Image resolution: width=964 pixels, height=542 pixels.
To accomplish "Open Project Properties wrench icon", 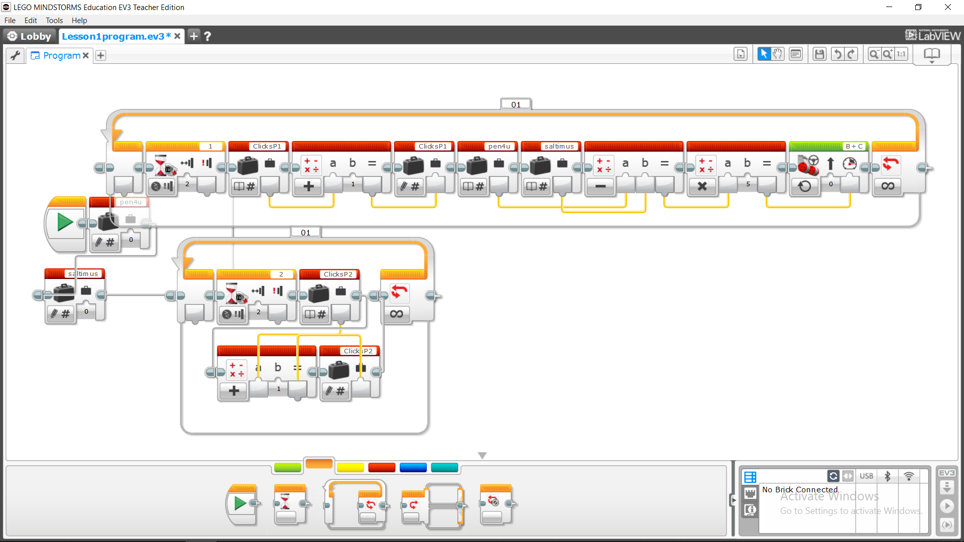I will click(15, 55).
